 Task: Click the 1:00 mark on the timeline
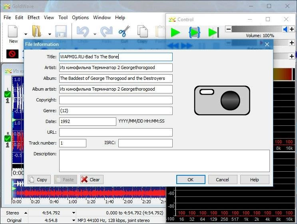pos(72,202)
